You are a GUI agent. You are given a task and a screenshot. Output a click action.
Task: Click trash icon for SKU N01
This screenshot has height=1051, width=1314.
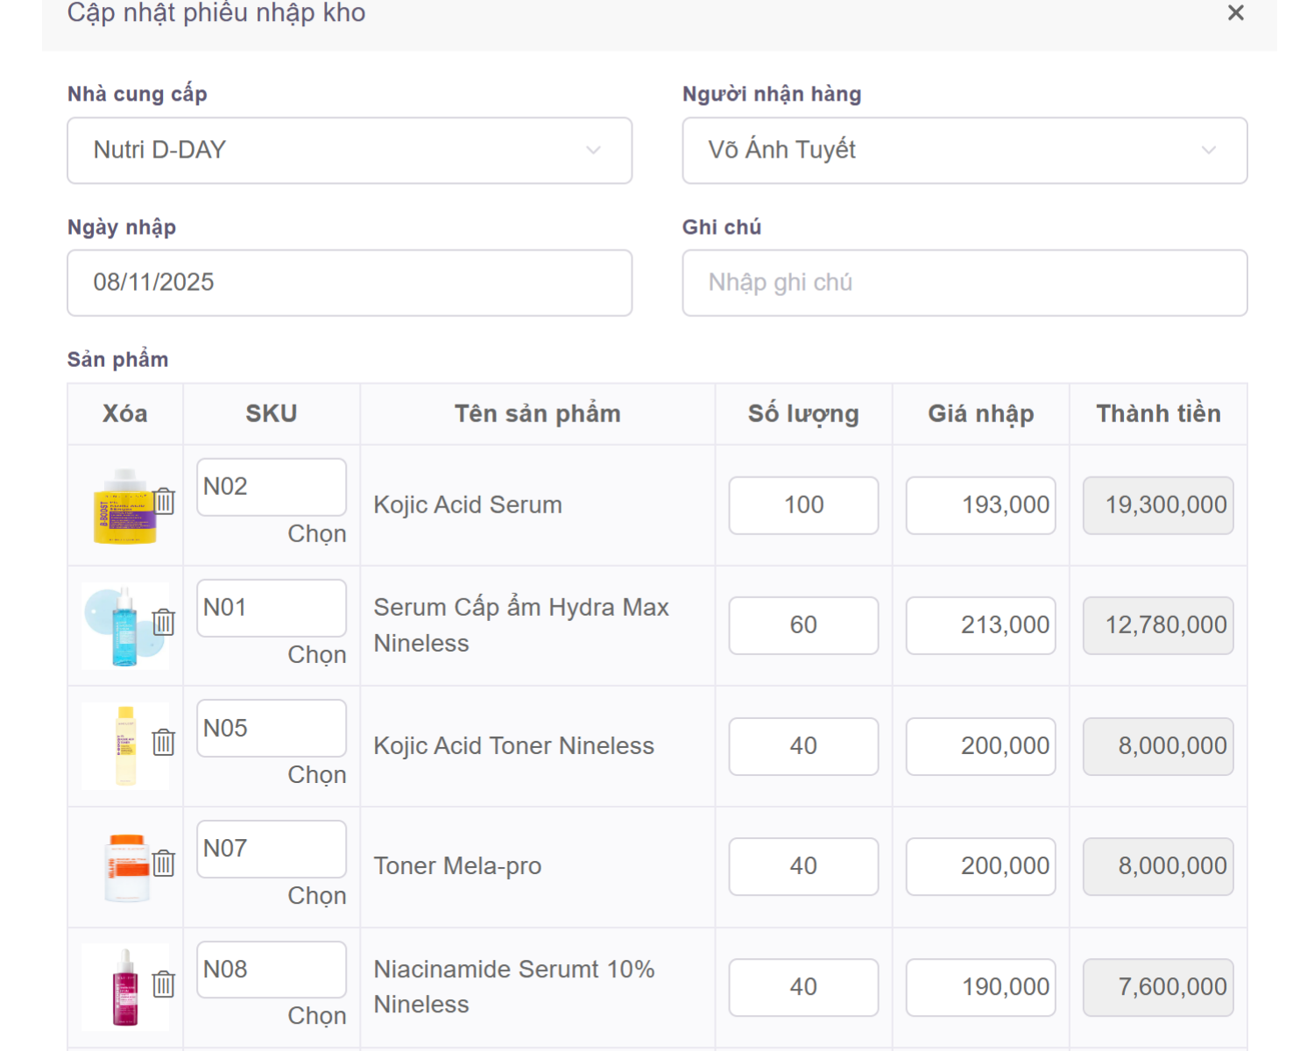tap(164, 623)
